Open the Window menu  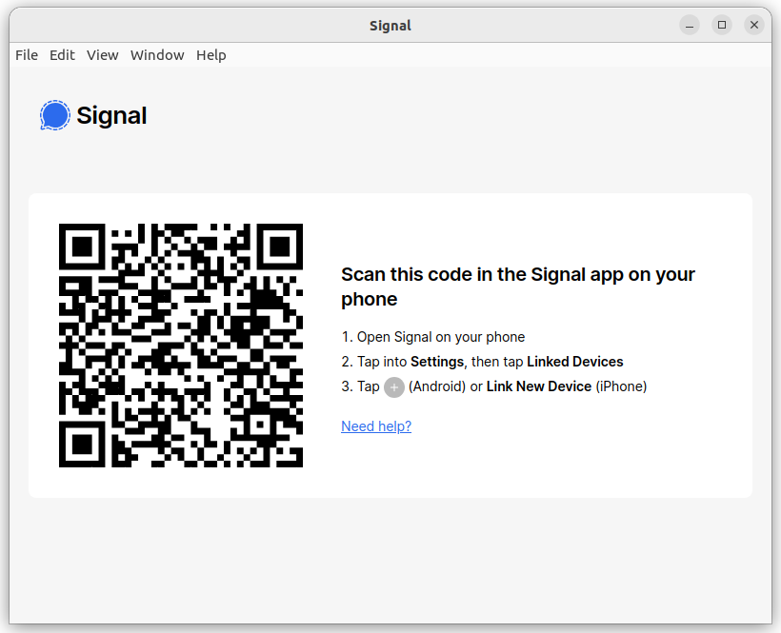click(157, 55)
